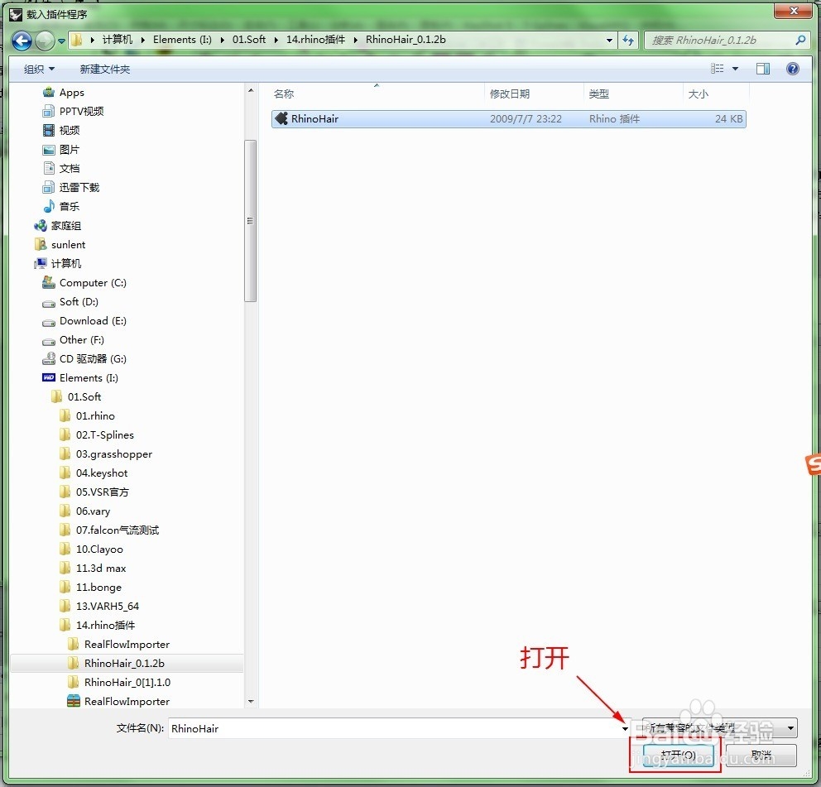Click the 计算机 icon in tree
Image resolution: width=821 pixels, height=787 pixels.
click(x=41, y=263)
